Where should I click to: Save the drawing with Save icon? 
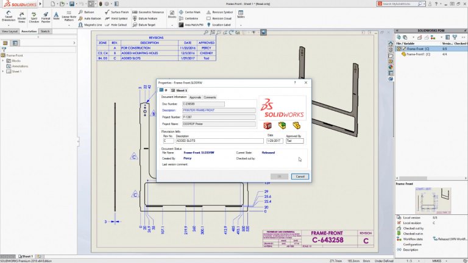click(72, 4)
